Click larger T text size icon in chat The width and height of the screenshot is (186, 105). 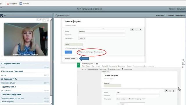point(44,20)
